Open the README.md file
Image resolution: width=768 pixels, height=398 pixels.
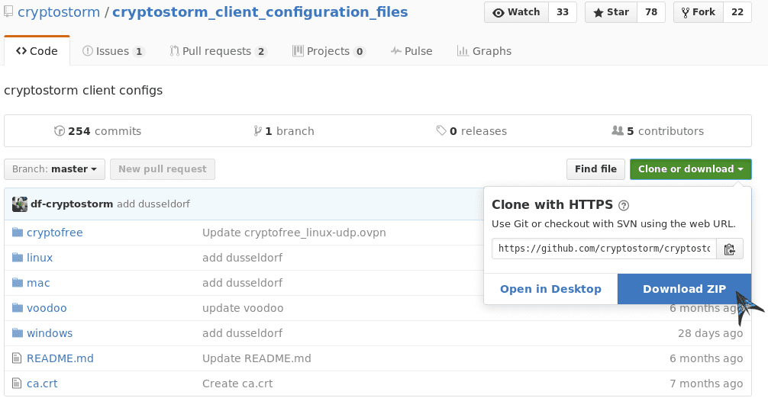(x=60, y=358)
